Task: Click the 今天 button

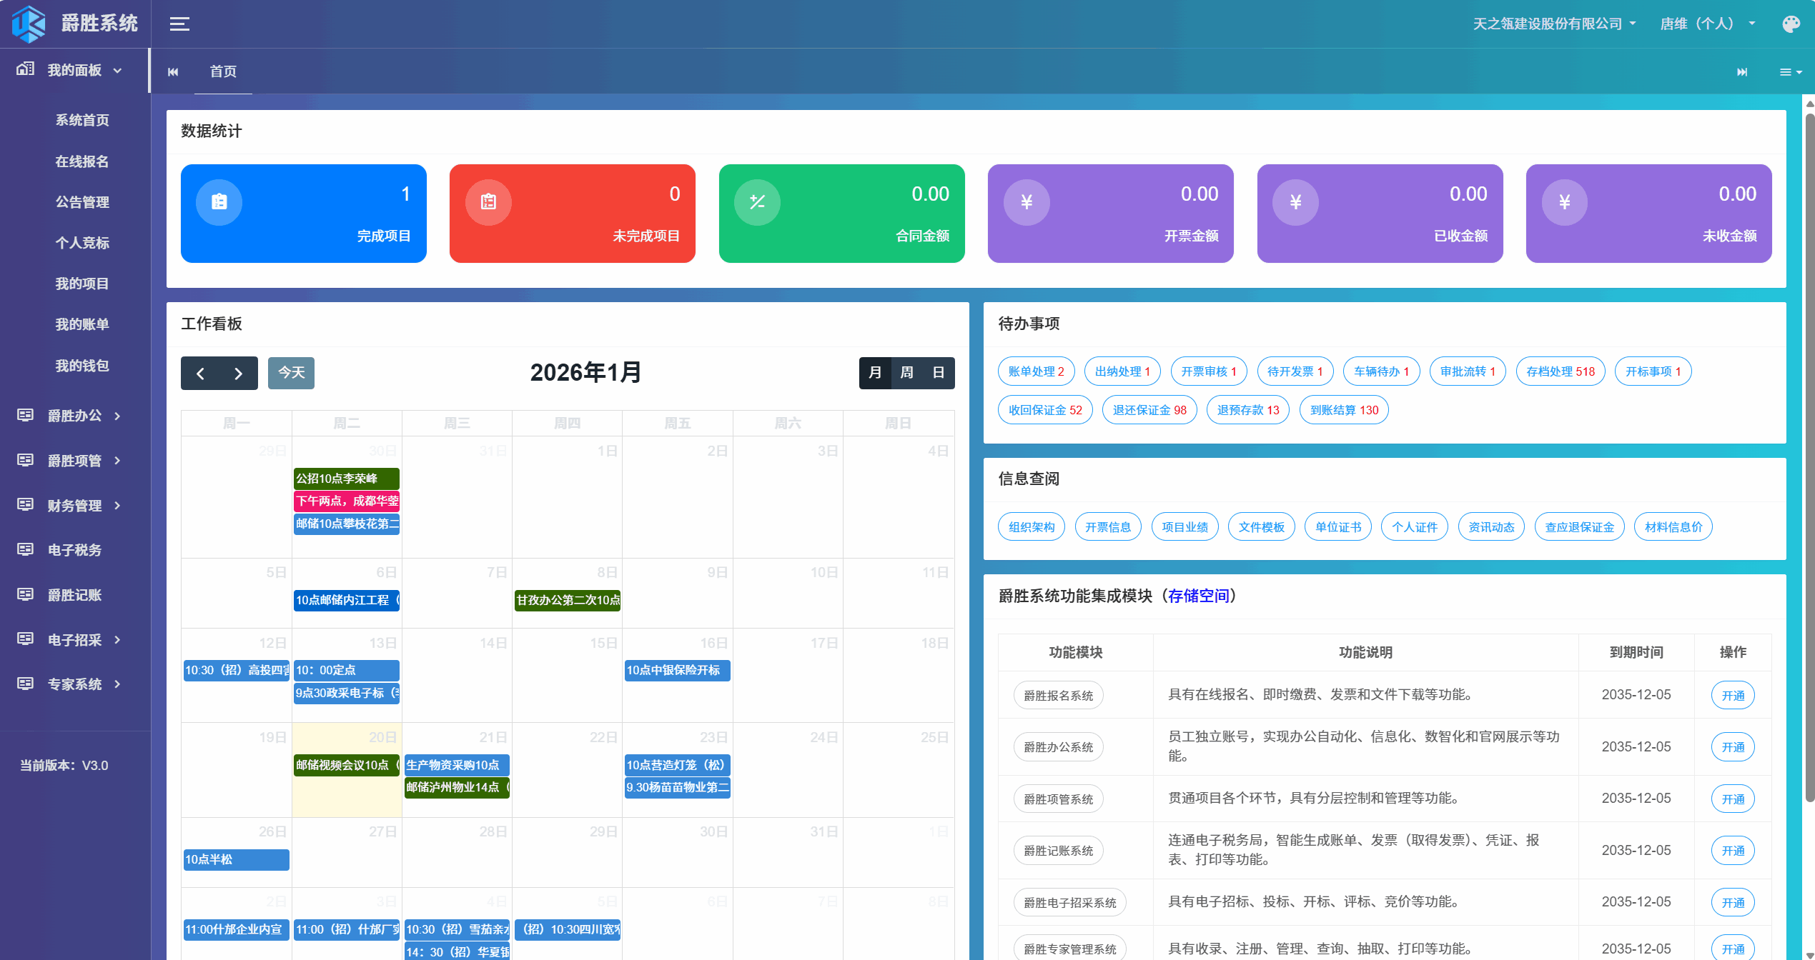Action: click(291, 373)
